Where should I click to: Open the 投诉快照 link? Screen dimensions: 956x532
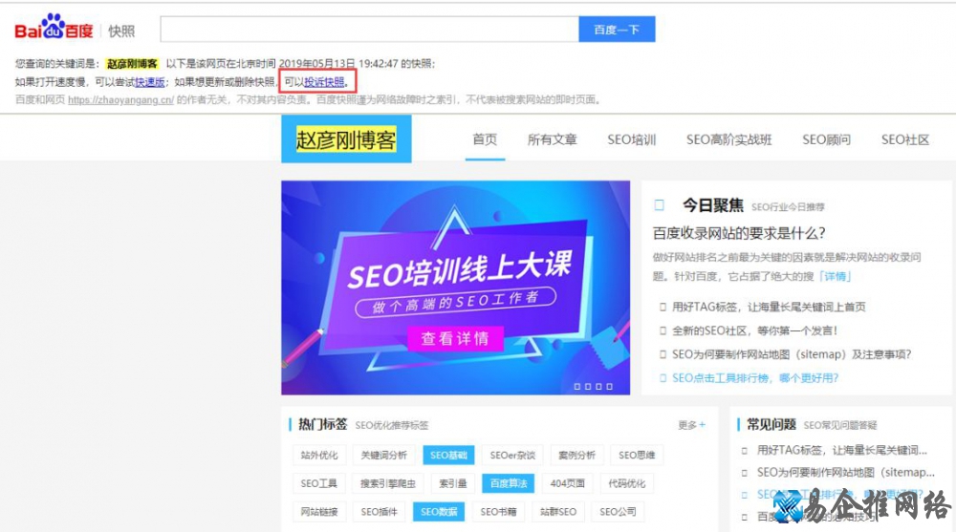324,82
